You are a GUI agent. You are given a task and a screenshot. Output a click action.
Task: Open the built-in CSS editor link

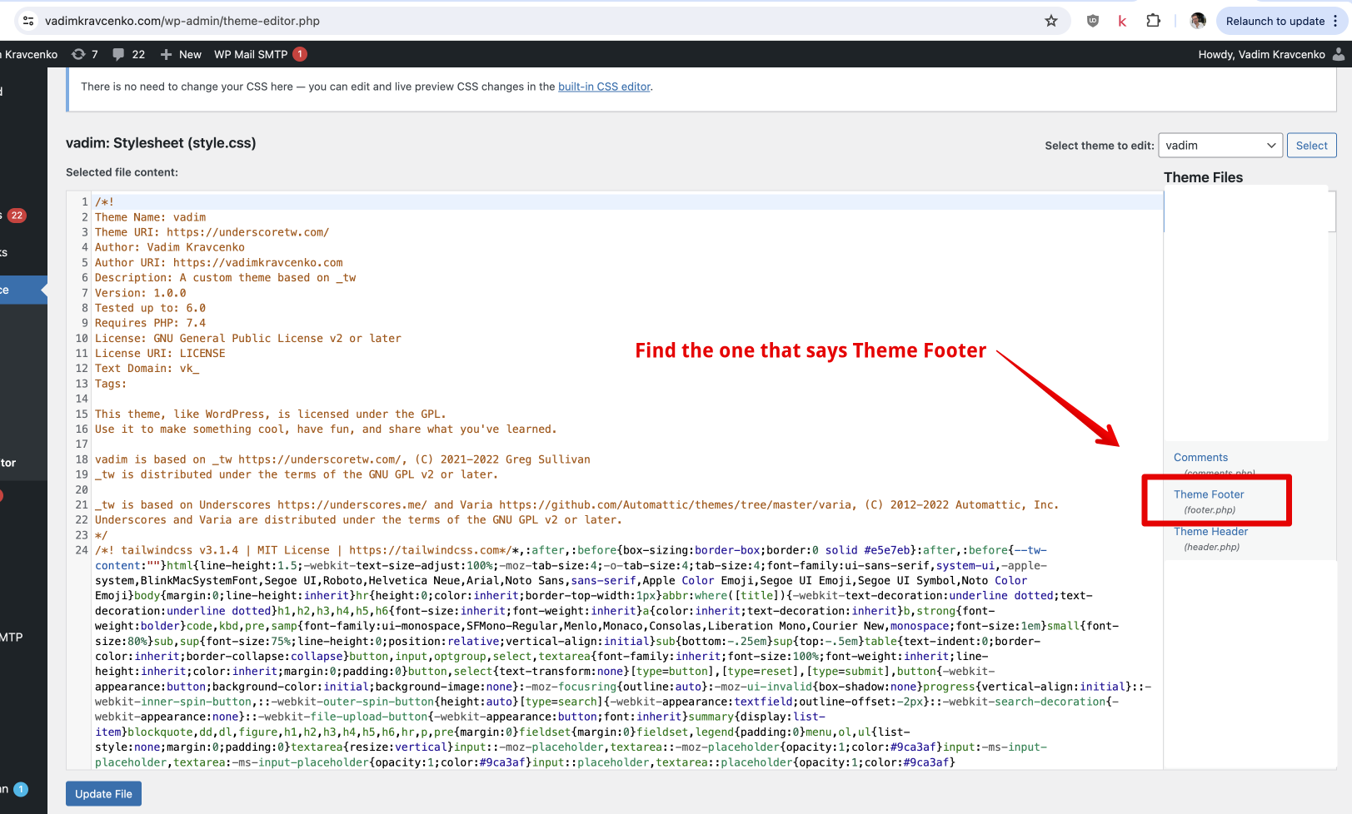(x=604, y=86)
